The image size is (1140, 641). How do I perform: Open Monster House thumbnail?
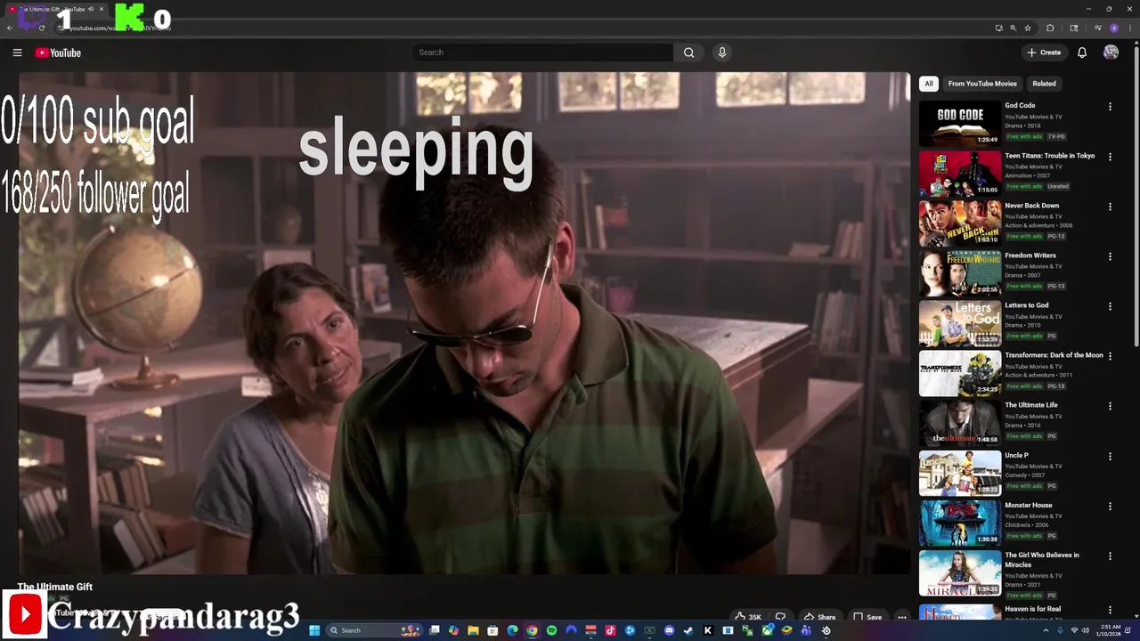[960, 522]
